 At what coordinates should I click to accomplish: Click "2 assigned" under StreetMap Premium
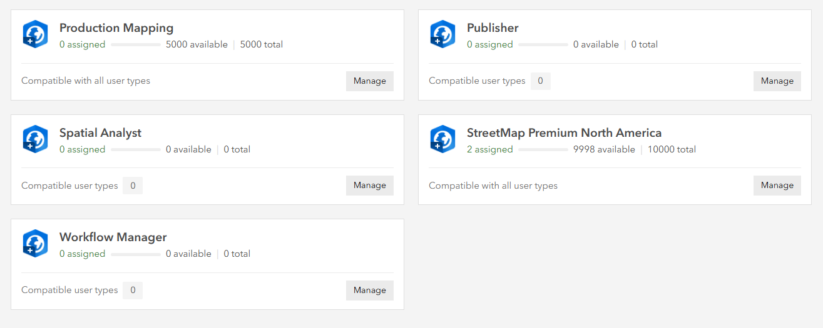tap(490, 149)
